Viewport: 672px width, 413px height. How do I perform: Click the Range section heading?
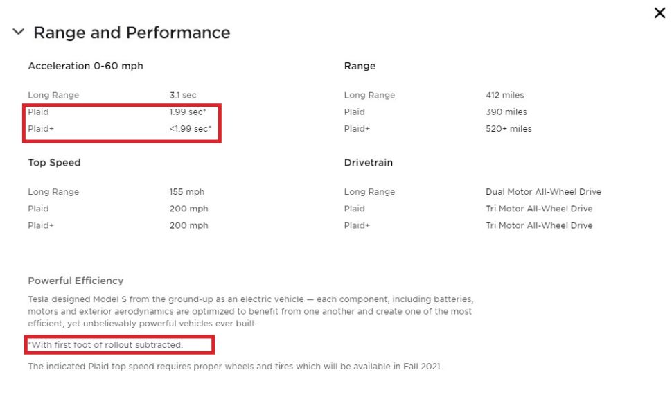tap(360, 66)
